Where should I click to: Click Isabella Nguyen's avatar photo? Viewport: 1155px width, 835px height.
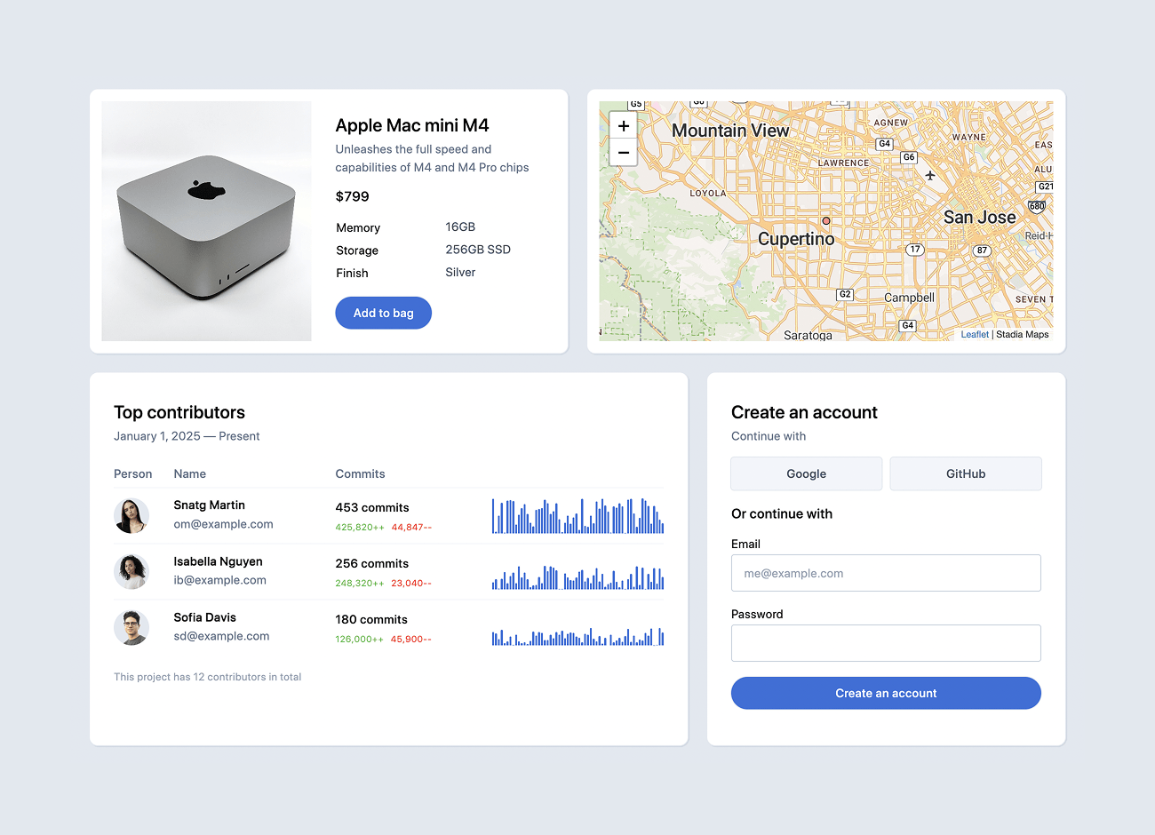point(131,571)
